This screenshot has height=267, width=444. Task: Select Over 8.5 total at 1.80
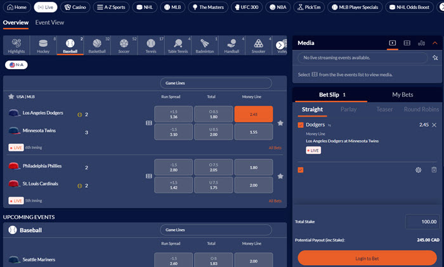click(x=214, y=114)
